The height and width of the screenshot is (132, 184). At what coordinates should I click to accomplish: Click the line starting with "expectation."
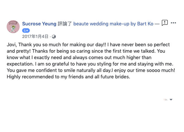90,64
